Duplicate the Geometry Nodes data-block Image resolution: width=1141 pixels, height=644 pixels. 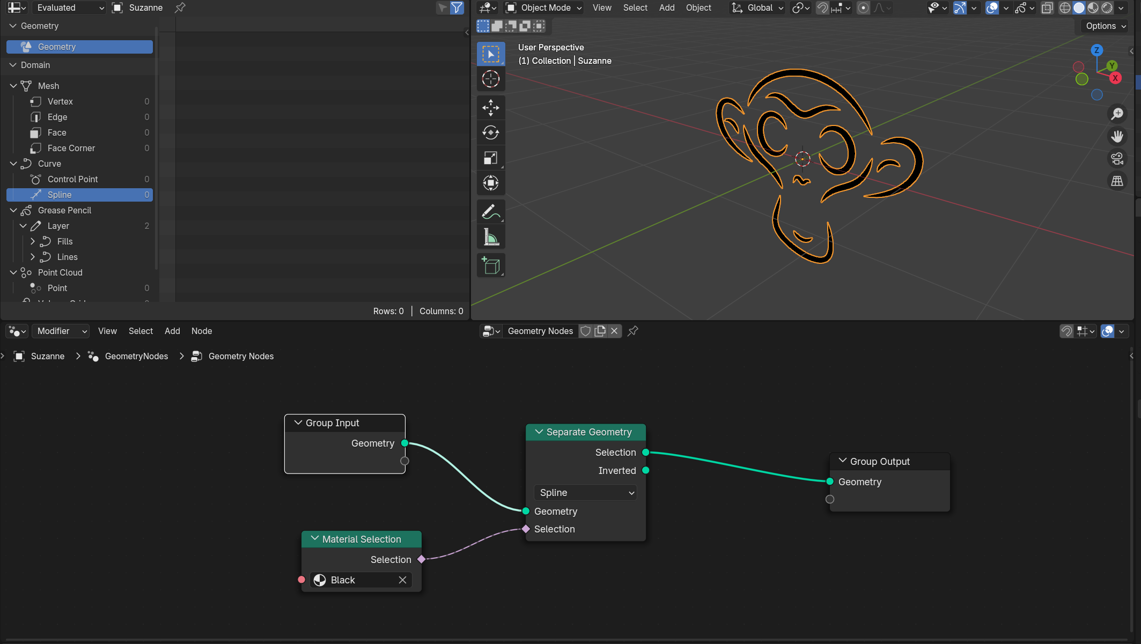[x=600, y=331]
